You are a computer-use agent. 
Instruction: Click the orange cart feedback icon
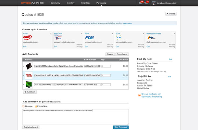point(139,95)
